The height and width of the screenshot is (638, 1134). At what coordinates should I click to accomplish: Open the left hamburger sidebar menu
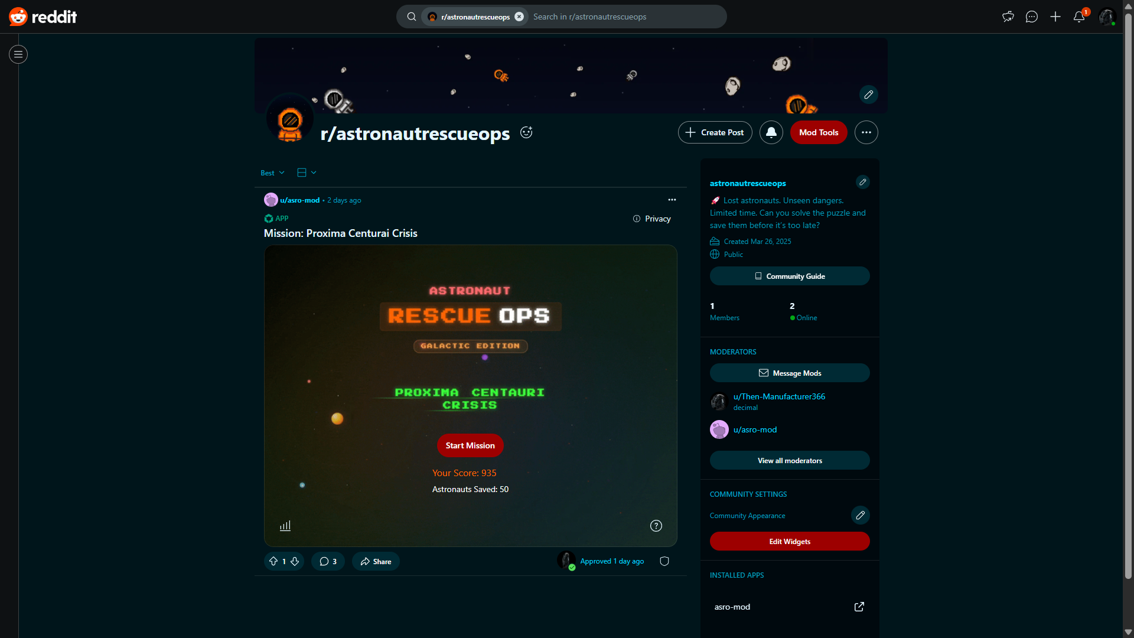[18, 54]
